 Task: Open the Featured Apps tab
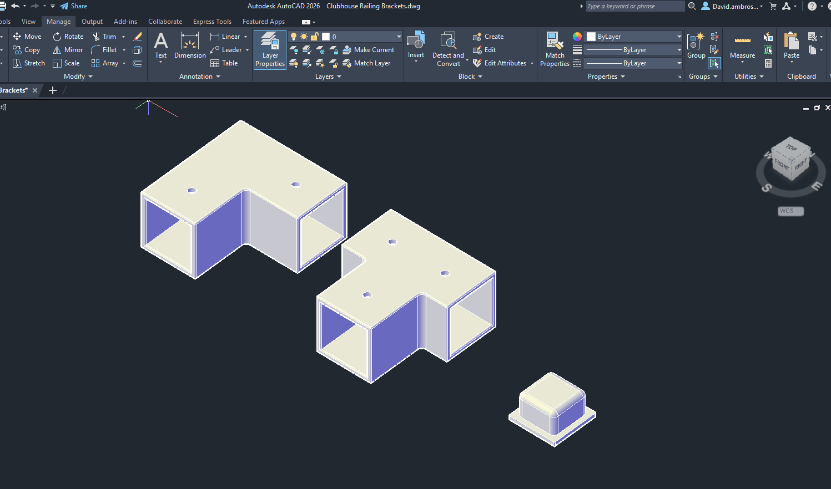tap(264, 22)
